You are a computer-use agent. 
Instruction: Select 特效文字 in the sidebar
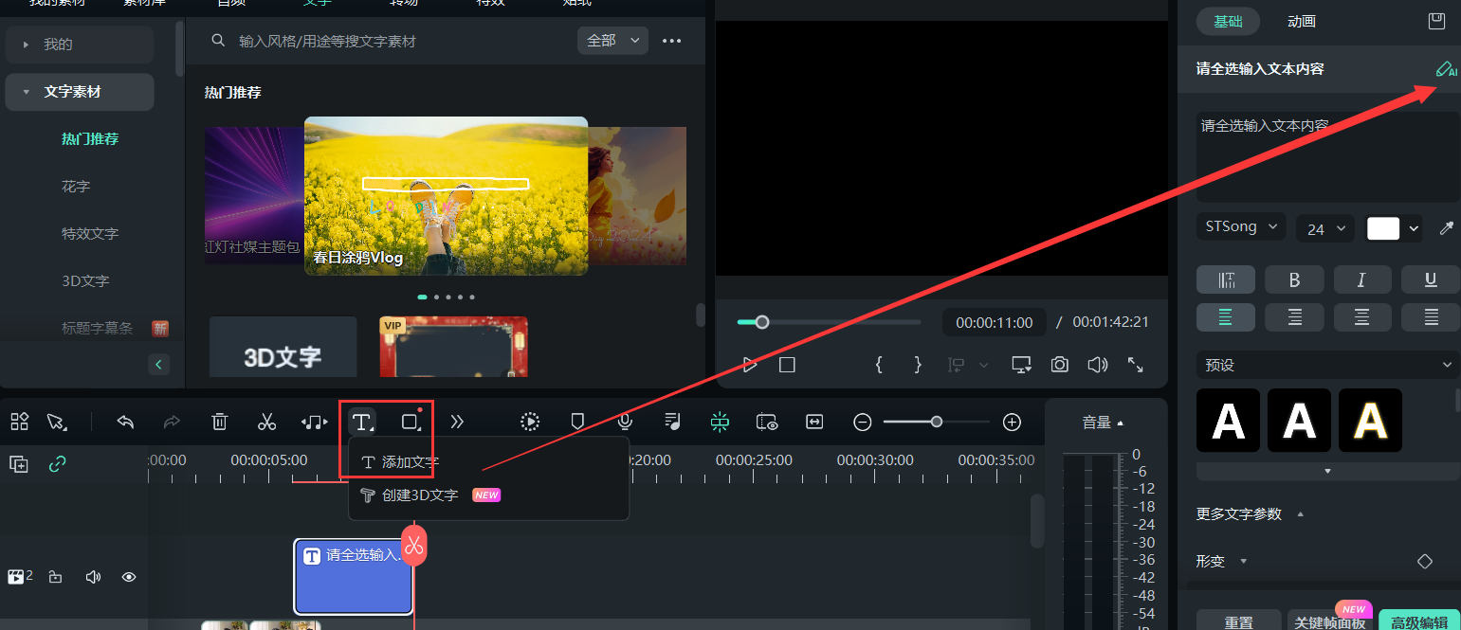coord(90,234)
